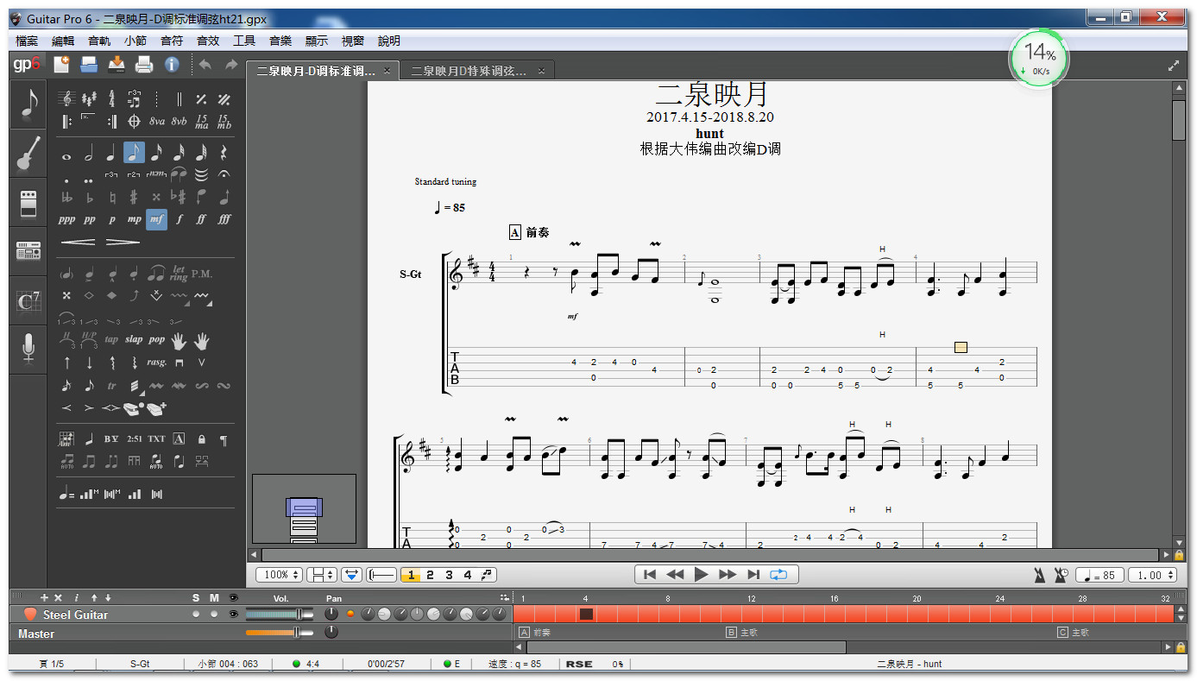This screenshot has height=681, width=1197.
Task: Click the add track plus button
Action: coord(45,598)
